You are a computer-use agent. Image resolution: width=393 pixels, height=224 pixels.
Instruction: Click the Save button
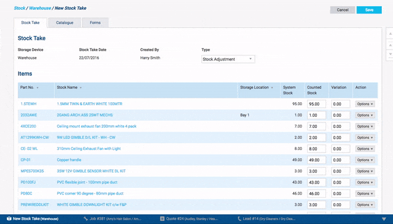coord(369,10)
